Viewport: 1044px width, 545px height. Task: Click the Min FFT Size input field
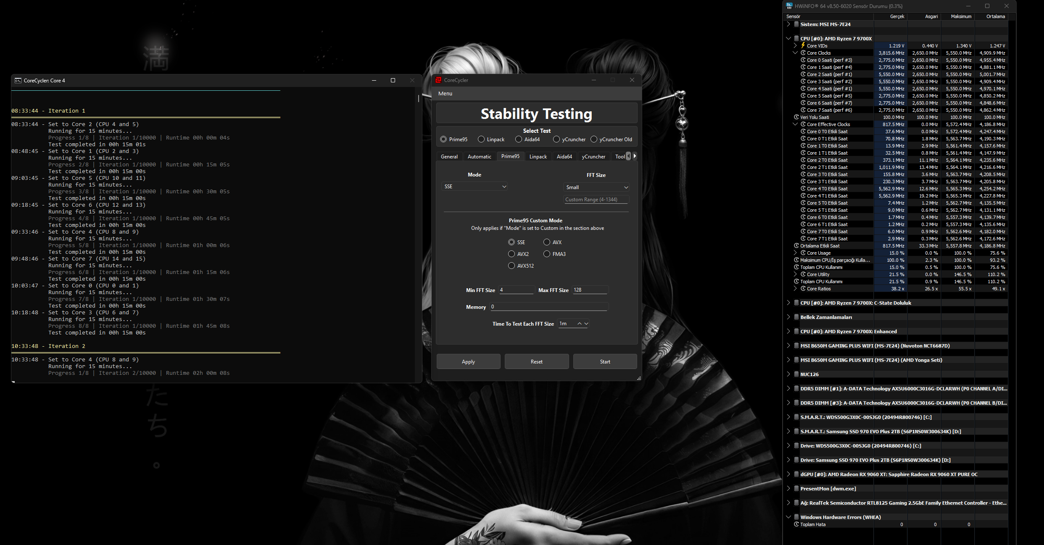(516, 290)
